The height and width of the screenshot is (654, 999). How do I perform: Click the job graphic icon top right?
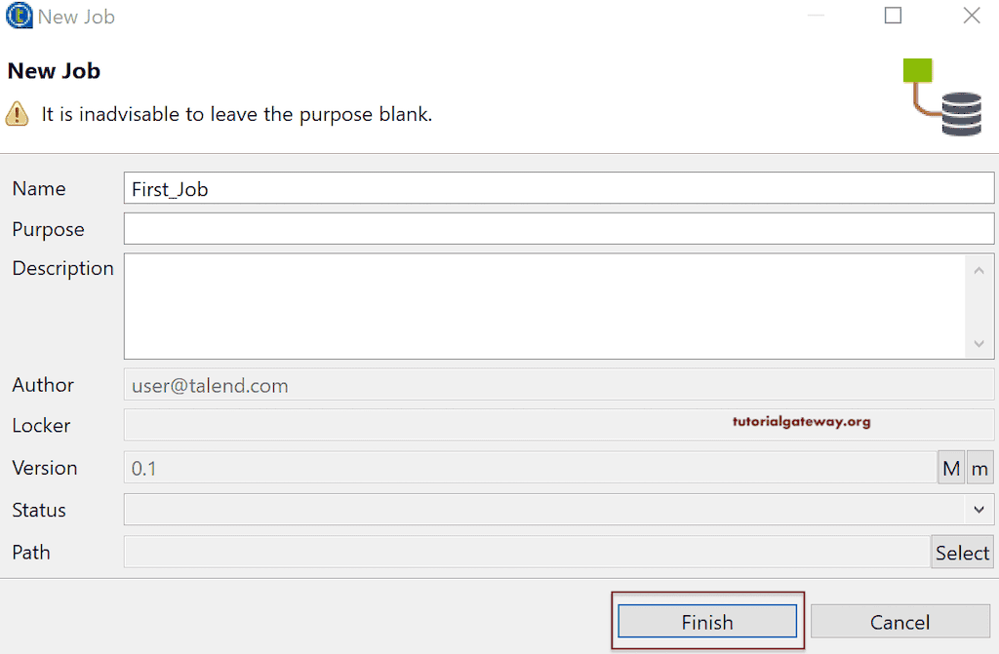941,96
